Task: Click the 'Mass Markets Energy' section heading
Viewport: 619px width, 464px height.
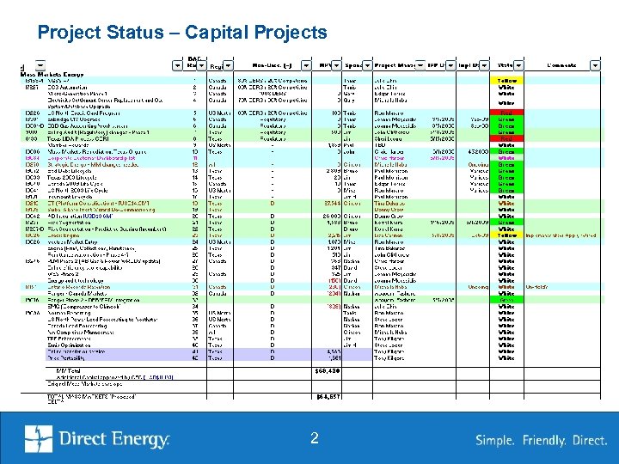Action: tap(52, 74)
